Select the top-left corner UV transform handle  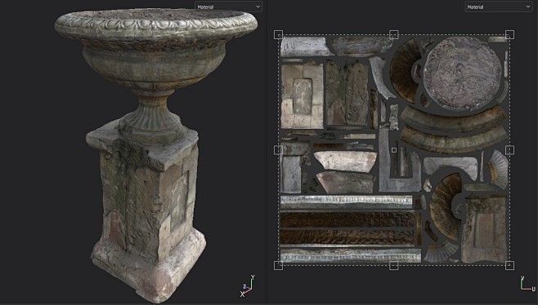click(278, 34)
